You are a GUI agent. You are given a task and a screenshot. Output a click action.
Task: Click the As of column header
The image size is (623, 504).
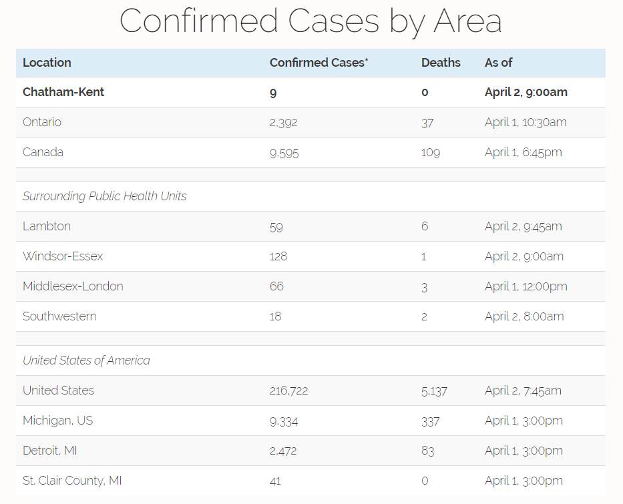point(498,63)
